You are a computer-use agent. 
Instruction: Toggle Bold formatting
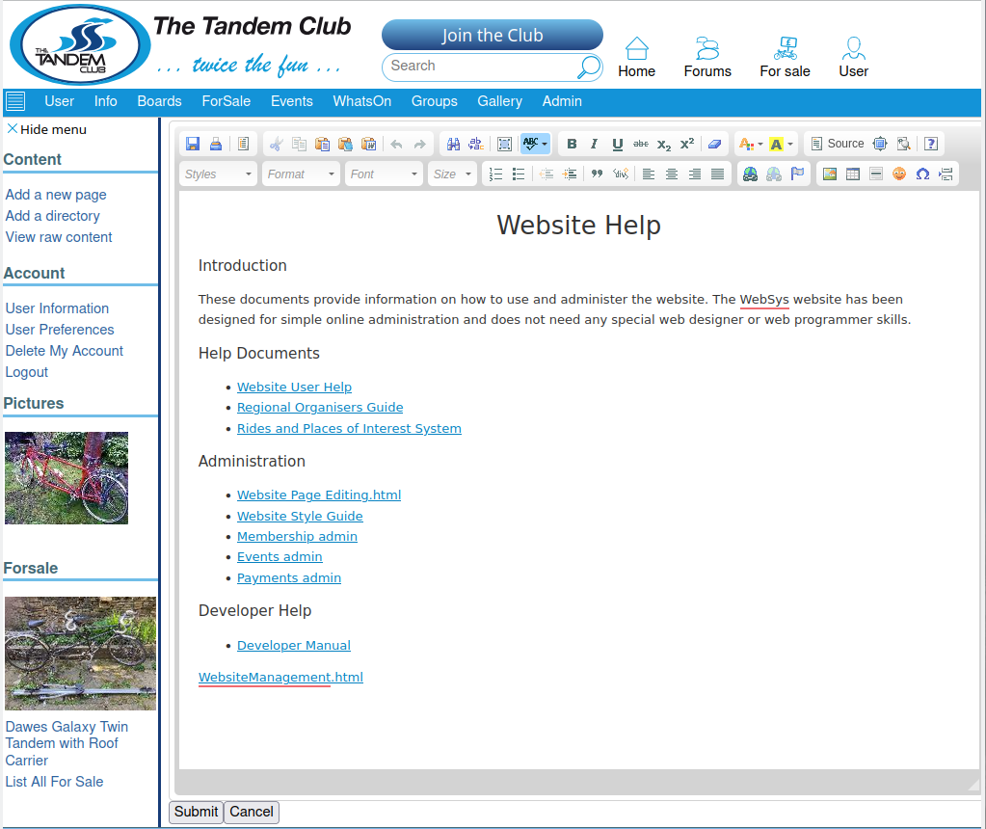coord(572,144)
